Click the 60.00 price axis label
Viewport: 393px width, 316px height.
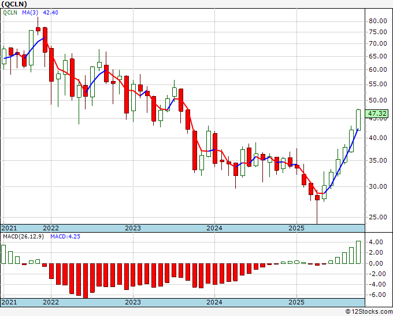click(x=378, y=69)
